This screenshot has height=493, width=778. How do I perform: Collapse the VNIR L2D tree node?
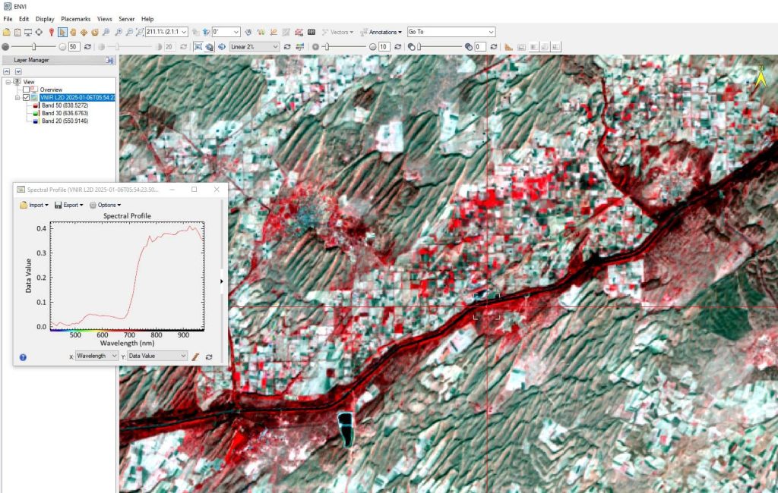(17, 97)
